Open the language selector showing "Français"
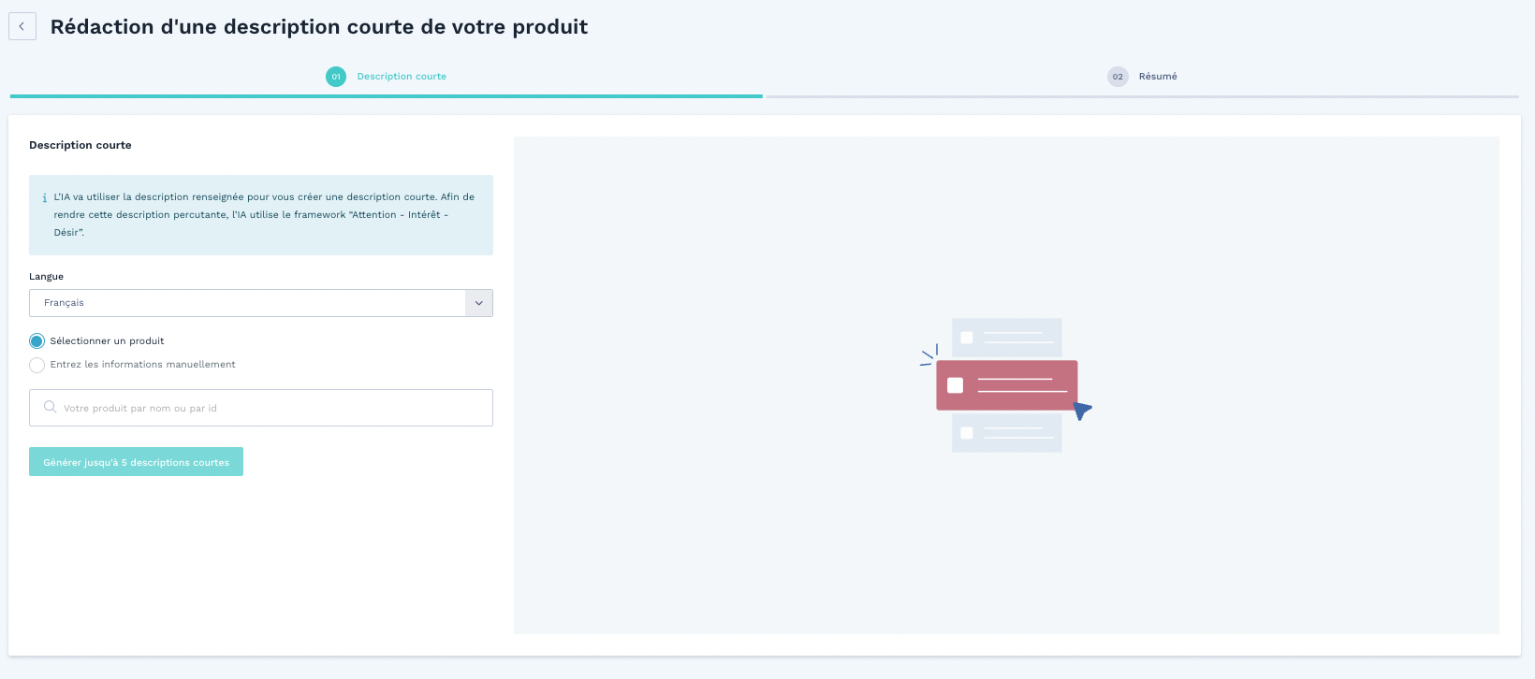 point(247,303)
